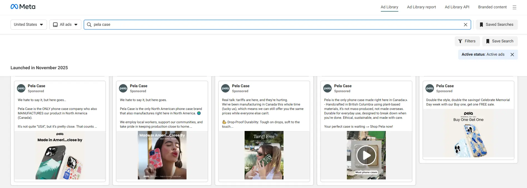This screenshot has width=527, height=188.
Task: Open the All ads category dropdown
Action: [65, 25]
